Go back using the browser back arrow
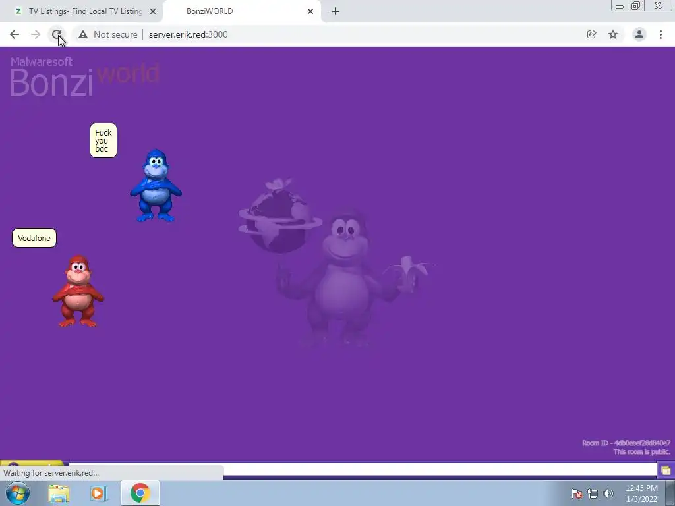 (15, 34)
